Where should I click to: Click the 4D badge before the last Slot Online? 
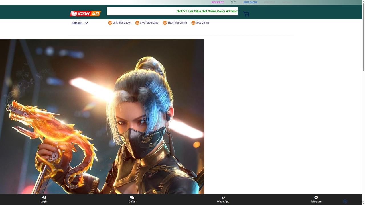tap(193, 23)
